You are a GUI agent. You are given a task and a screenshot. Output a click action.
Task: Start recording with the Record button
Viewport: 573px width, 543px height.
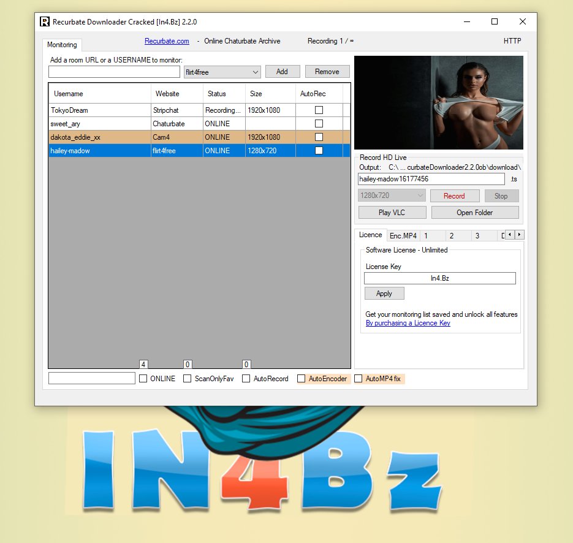[455, 196]
